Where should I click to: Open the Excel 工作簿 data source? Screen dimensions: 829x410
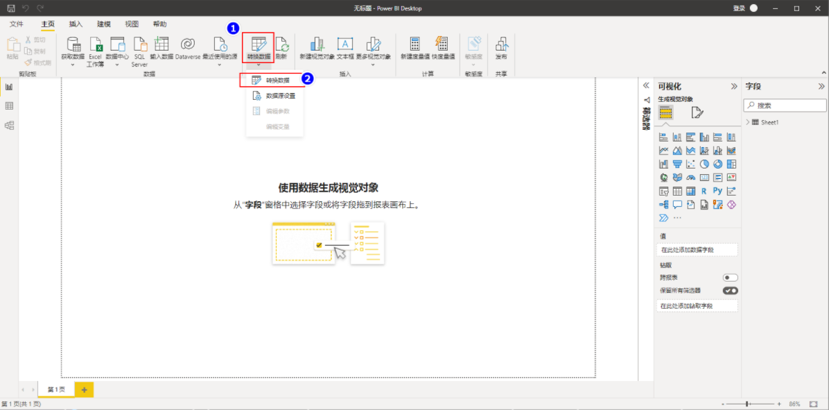click(x=96, y=51)
